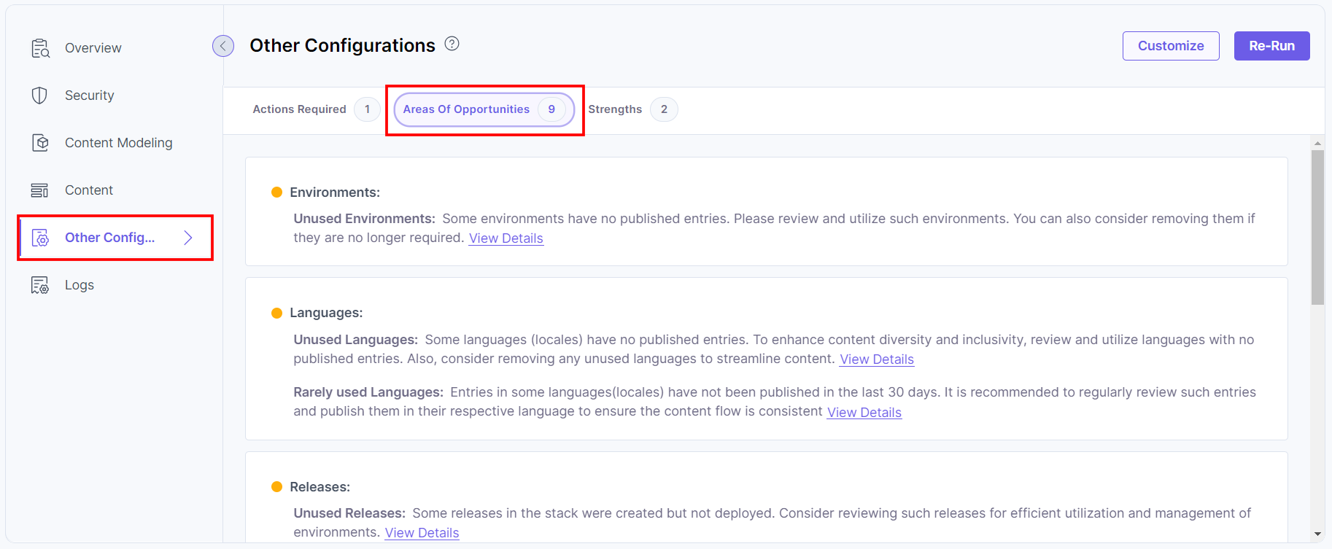Click the Unused Releases: label
Viewport: 1332px width, 549px height.
349,513
